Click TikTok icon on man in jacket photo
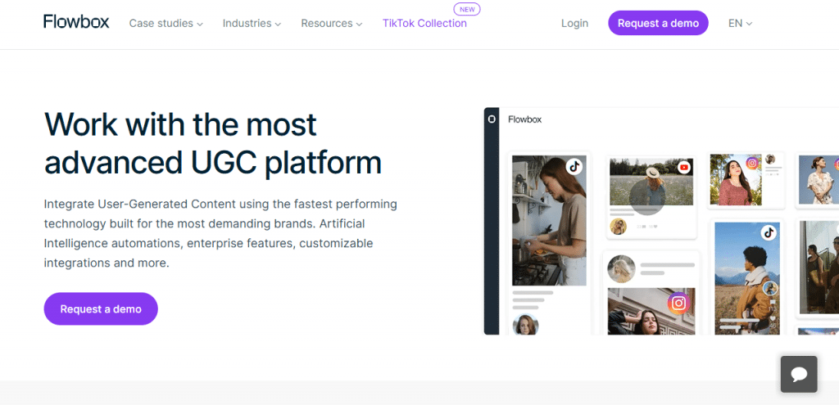 click(768, 232)
